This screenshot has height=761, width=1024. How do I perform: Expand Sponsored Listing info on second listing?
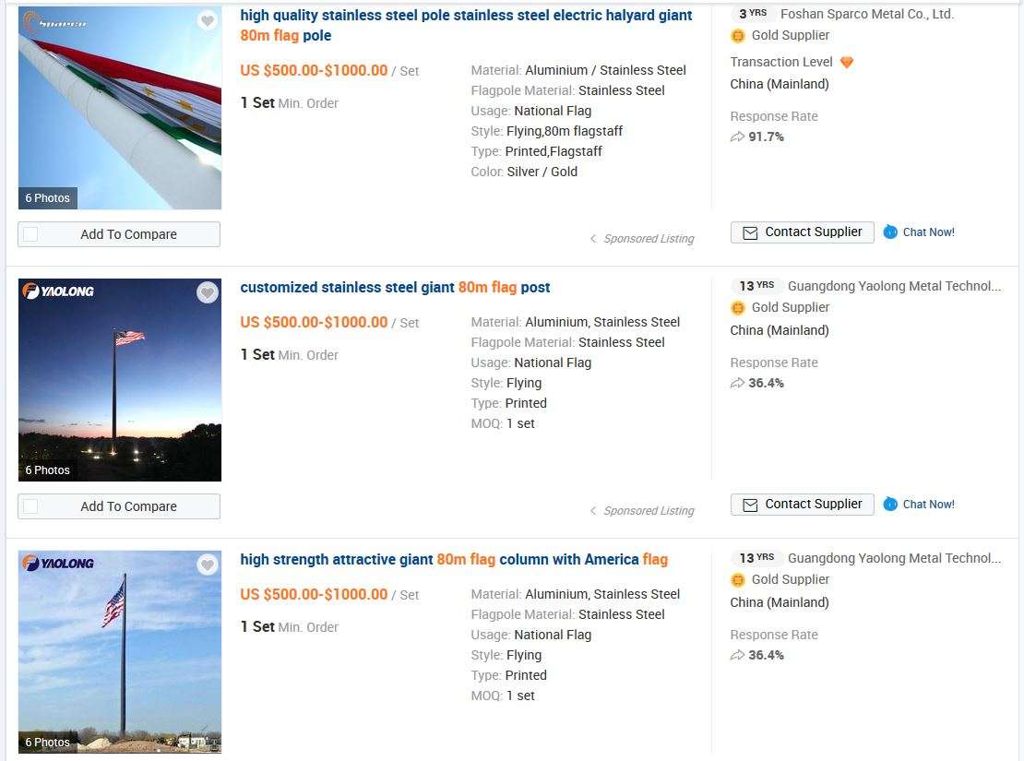(x=593, y=511)
